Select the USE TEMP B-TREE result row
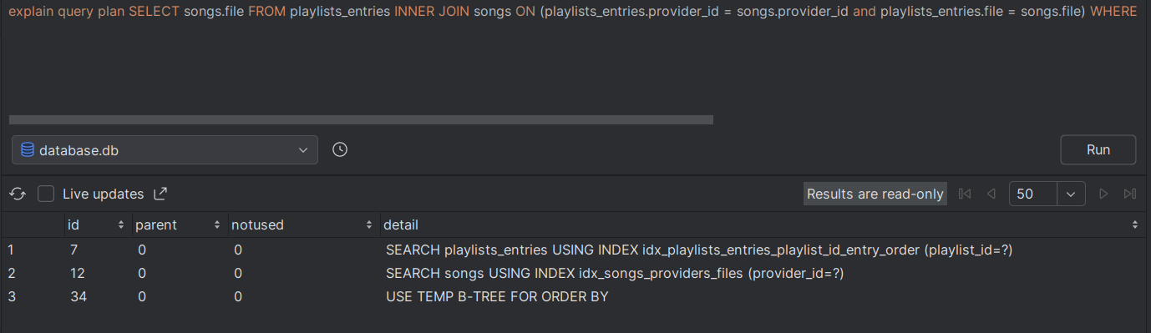 point(575,296)
